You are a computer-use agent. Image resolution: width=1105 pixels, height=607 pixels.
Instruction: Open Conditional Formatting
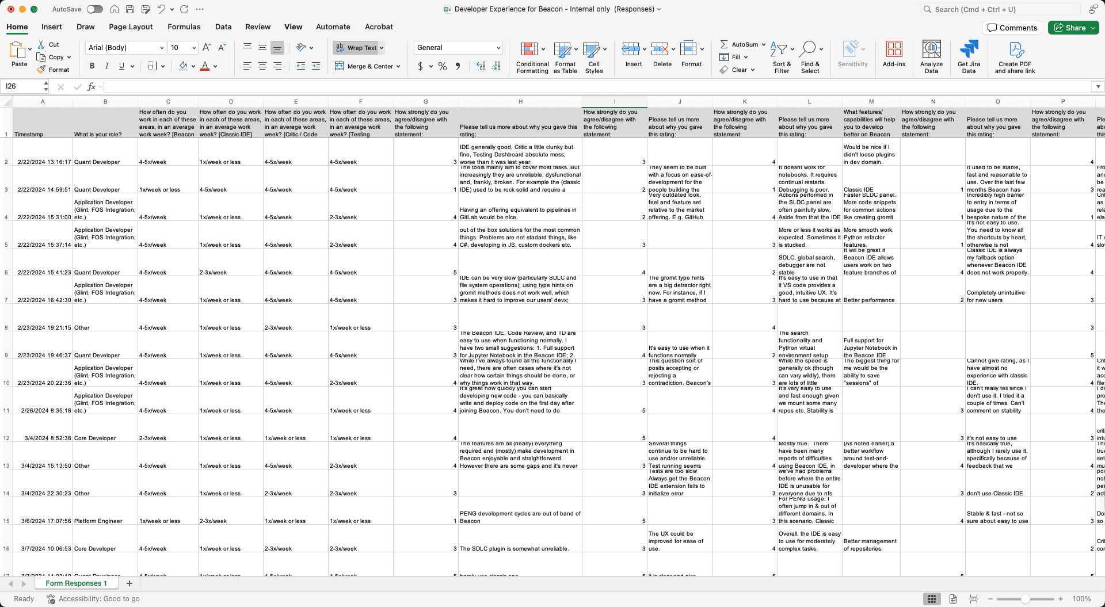[x=532, y=58]
